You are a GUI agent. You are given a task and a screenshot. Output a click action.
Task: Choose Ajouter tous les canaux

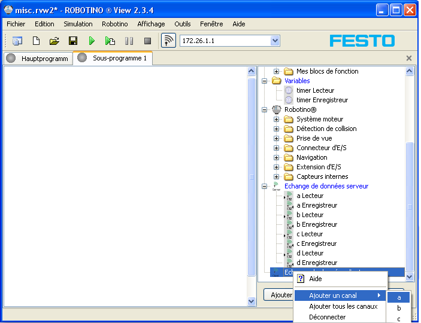pyautogui.click(x=340, y=306)
